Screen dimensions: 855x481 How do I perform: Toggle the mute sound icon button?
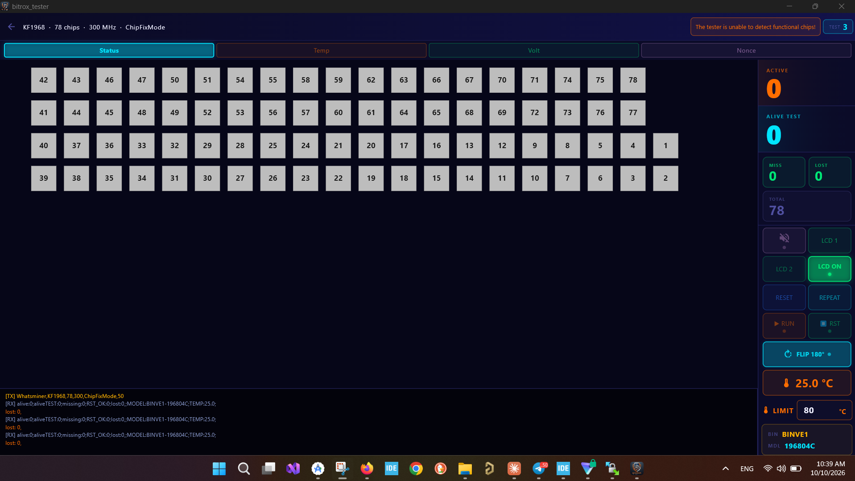(x=784, y=240)
